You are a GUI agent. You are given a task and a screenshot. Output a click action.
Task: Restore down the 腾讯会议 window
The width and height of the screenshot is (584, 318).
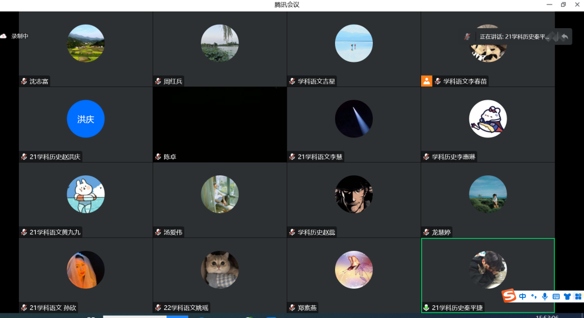click(563, 5)
